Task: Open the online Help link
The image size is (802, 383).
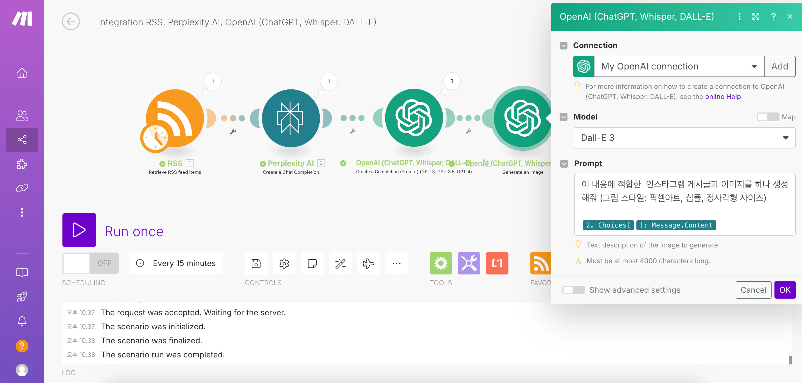Action: (x=723, y=96)
